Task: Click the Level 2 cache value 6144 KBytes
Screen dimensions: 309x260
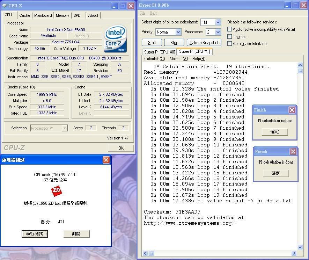Action: tap(111, 107)
